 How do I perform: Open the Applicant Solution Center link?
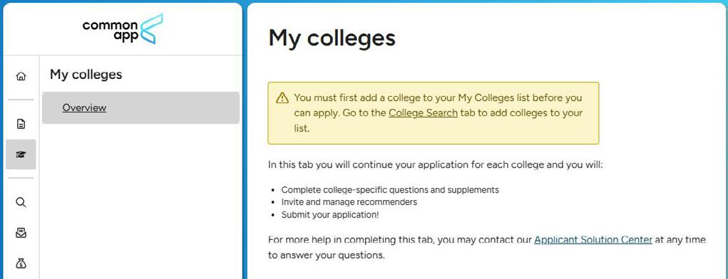pyautogui.click(x=593, y=240)
